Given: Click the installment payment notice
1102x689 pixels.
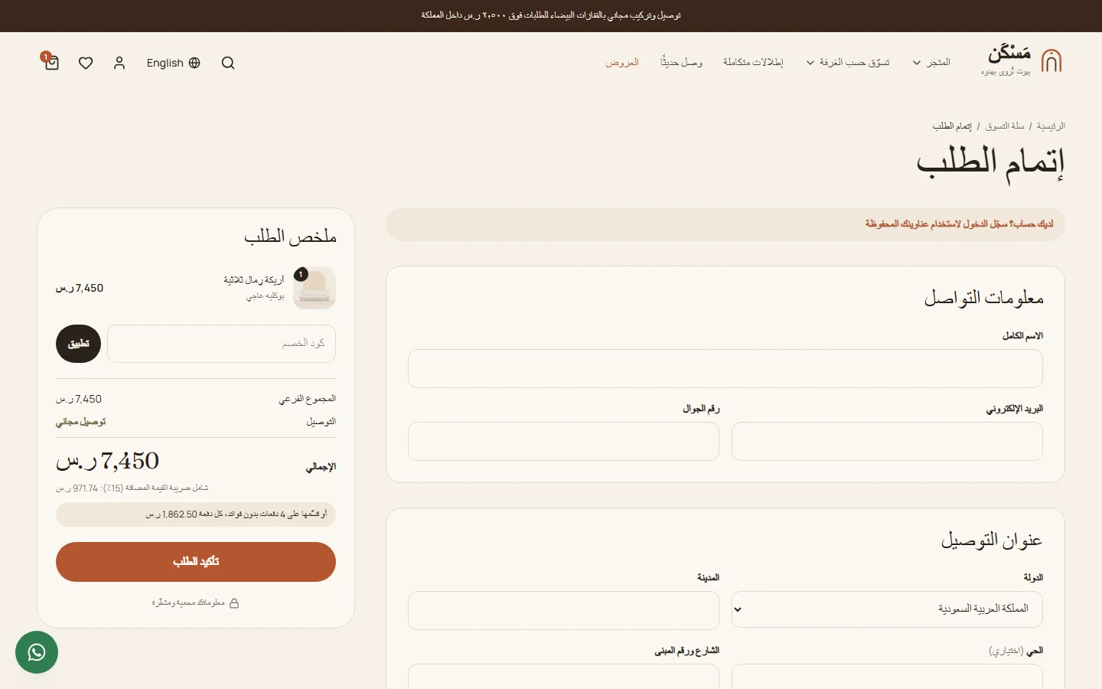Looking at the screenshot, I should [x=196, y=514].
